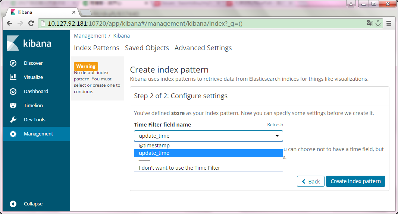Click the Kibana tab title
The image size is (398, 214).
pos(25,12)
